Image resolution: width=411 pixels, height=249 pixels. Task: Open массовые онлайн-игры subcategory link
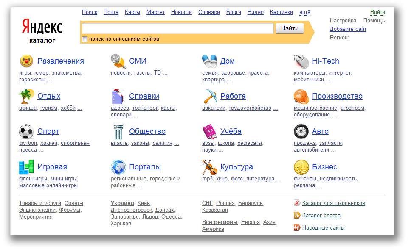point(48,185)
